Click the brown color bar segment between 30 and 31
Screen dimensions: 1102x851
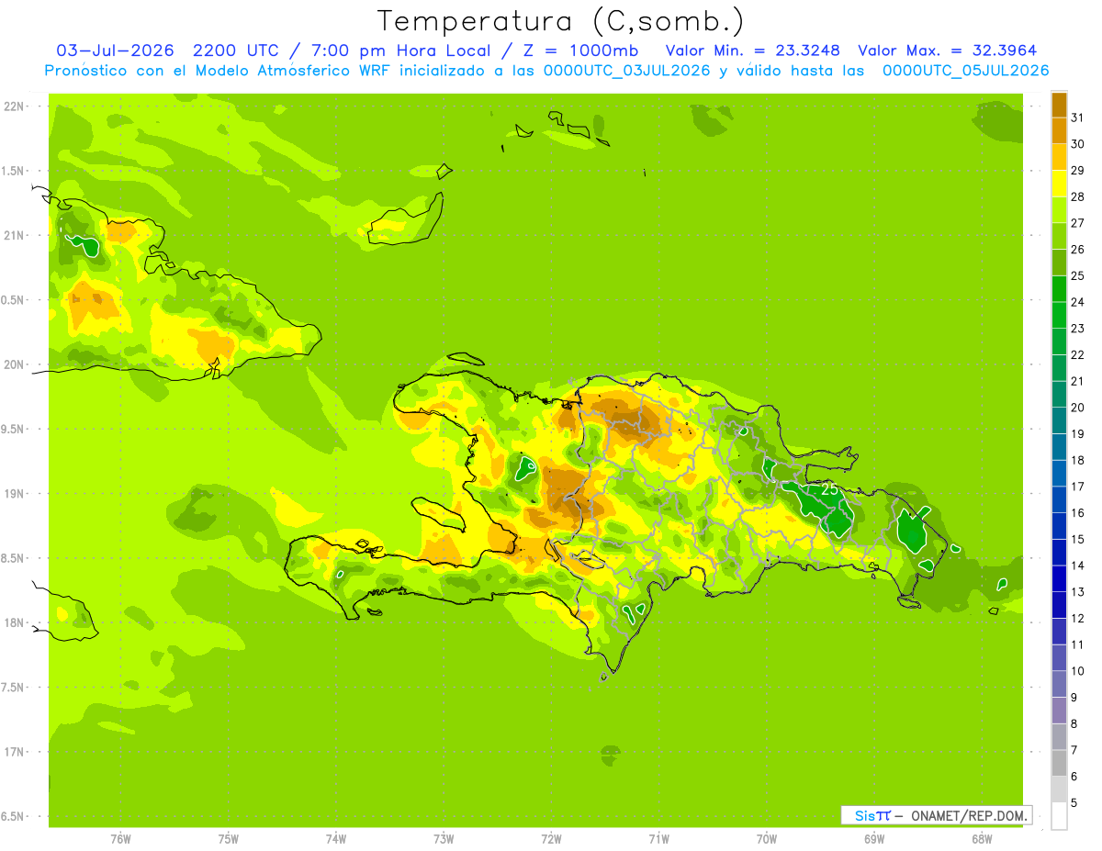point(1059,130)
